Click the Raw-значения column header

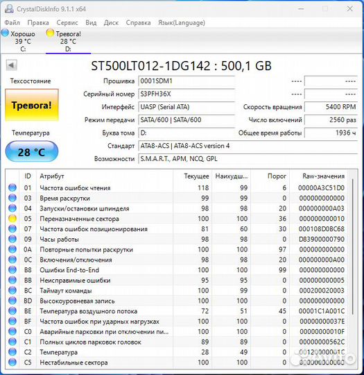coord(318,176)
